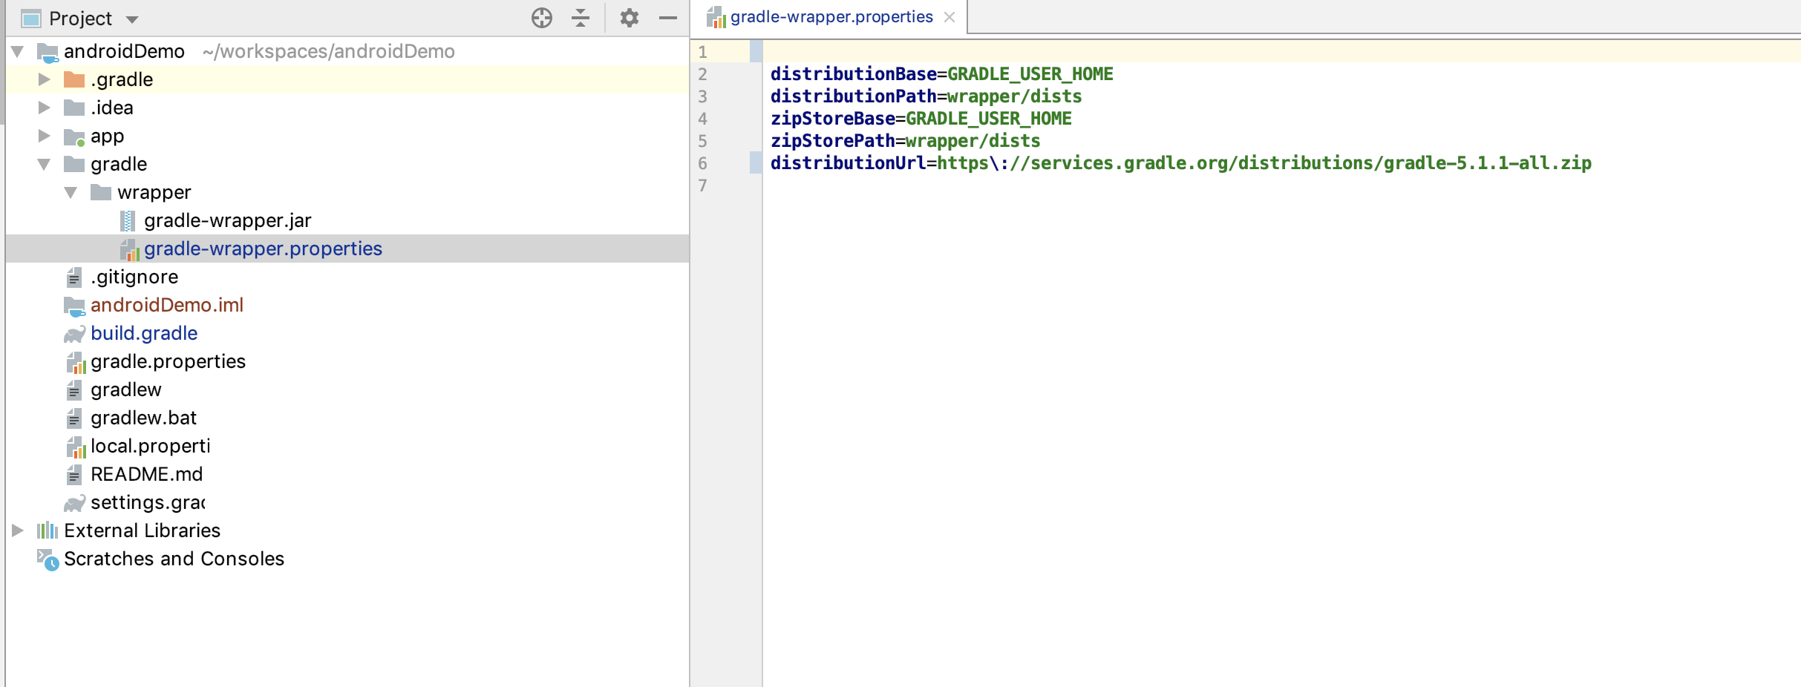Viewport: 1801px width, 687px height.
Task: Click the .gitignore file icon
Action: tap(74, 277)
